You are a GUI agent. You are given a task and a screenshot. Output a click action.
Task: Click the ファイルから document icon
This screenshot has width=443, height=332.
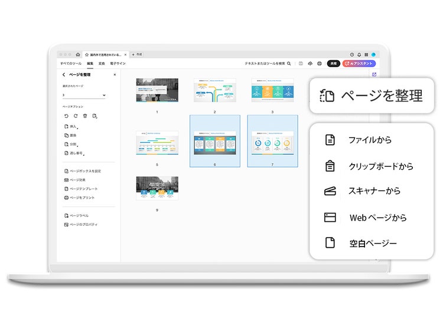330,140
